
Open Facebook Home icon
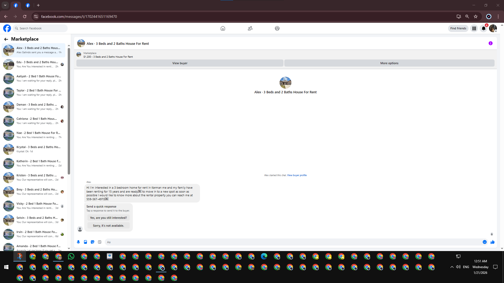(x=223, y=28)
